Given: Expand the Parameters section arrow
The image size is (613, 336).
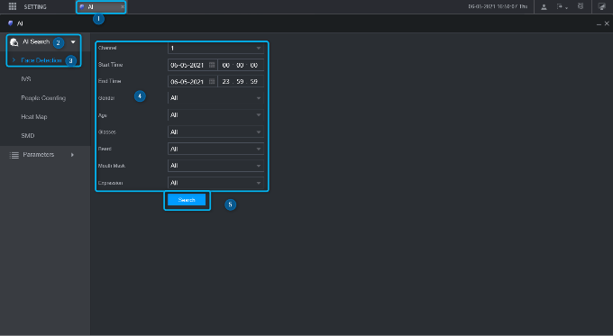Looking at the screenshot, I should [x=72, y=155].
